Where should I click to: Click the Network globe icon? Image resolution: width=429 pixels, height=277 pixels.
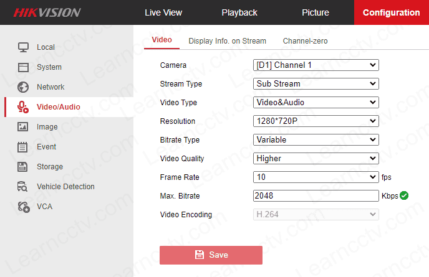23,87
